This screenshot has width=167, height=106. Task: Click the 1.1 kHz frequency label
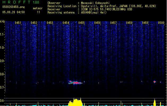[x=2, y=34]
